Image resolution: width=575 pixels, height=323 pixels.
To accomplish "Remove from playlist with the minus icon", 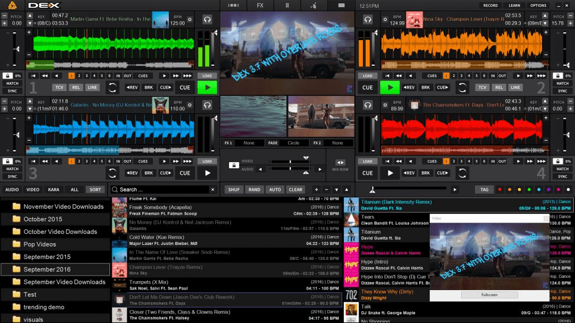I will coord(327,190).
